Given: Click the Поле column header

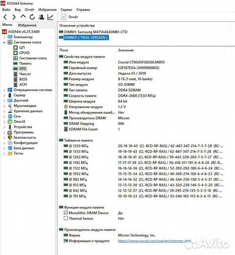Looking at the screenshot, I should [x=64, y=50].
